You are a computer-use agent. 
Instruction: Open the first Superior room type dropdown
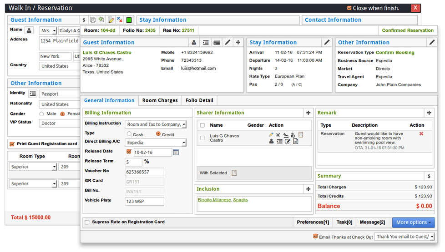[33, 167]
